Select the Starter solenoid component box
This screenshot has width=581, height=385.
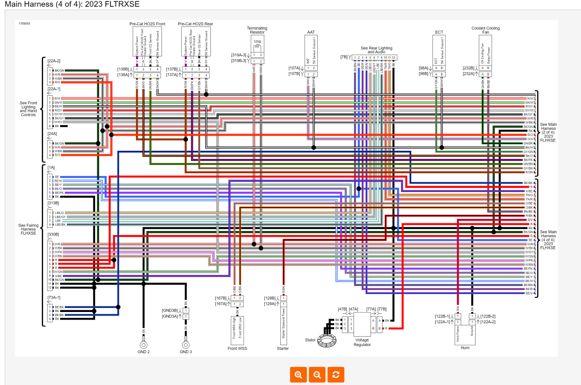coord(283,324)
